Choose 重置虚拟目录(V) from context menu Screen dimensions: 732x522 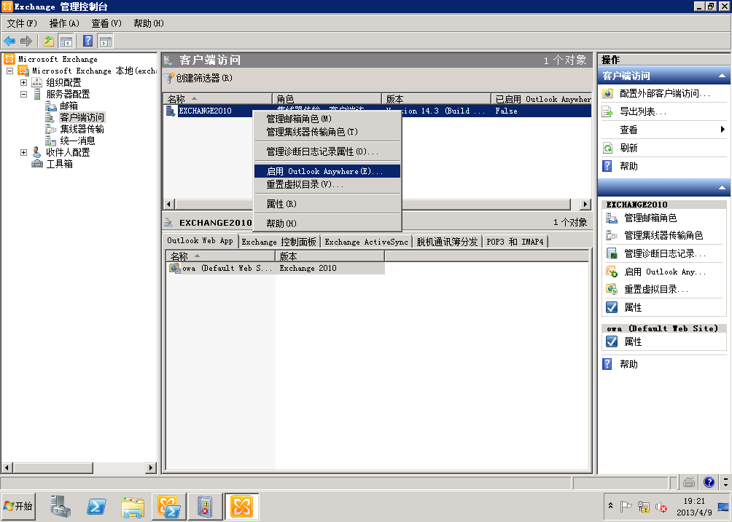coord(327,184)
